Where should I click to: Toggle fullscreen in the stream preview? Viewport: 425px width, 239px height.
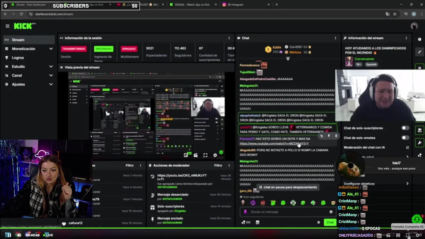pos(205,155)
